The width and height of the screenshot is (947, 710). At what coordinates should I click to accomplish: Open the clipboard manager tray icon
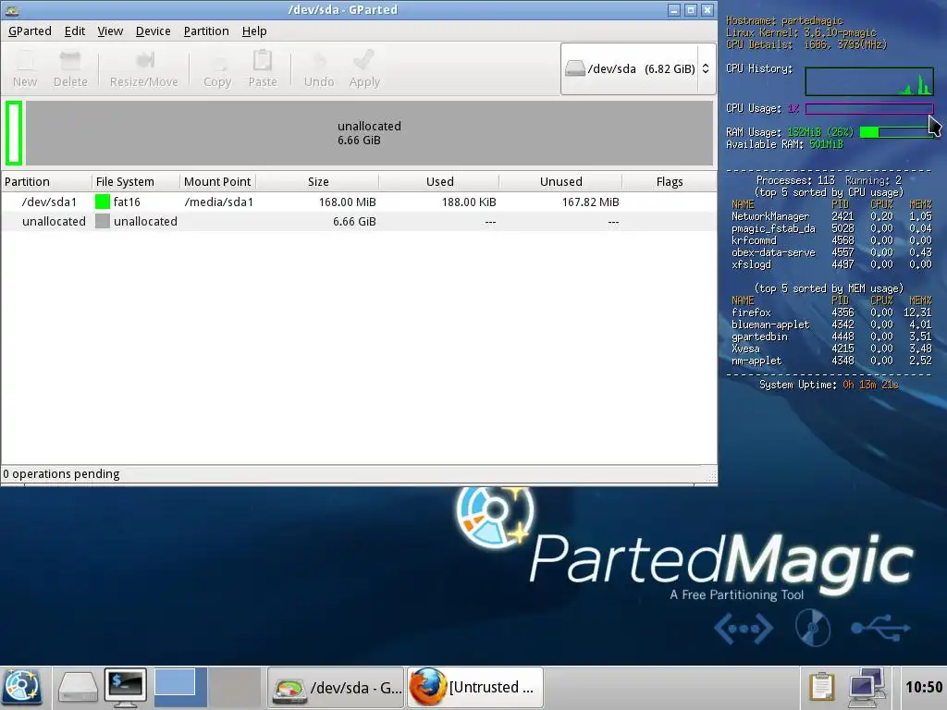tap(821, 687)
